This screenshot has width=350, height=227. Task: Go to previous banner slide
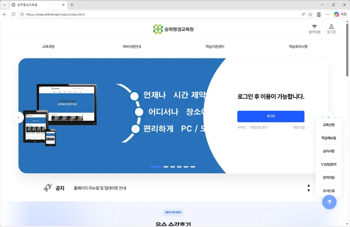coord(18,118)
